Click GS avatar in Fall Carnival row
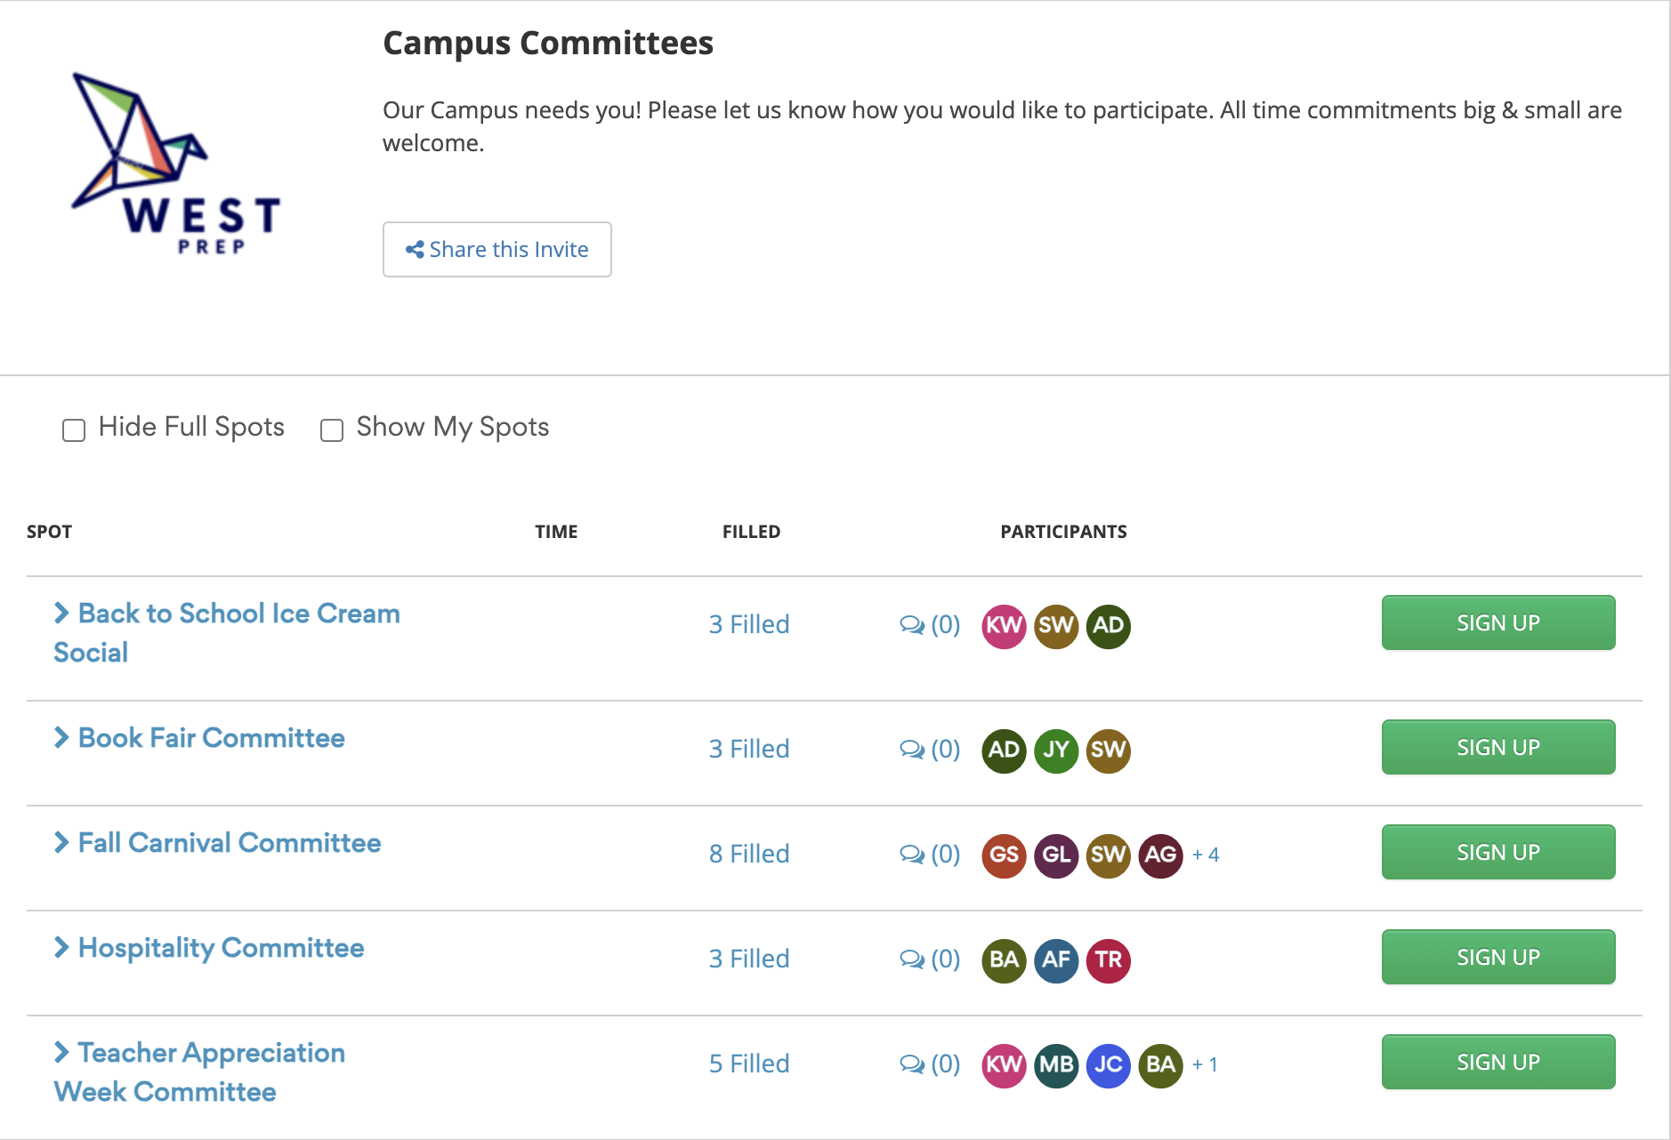1671x1140 pixels. coord(1004,855)
